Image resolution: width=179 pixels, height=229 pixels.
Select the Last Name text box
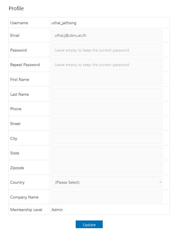(107, 94)
